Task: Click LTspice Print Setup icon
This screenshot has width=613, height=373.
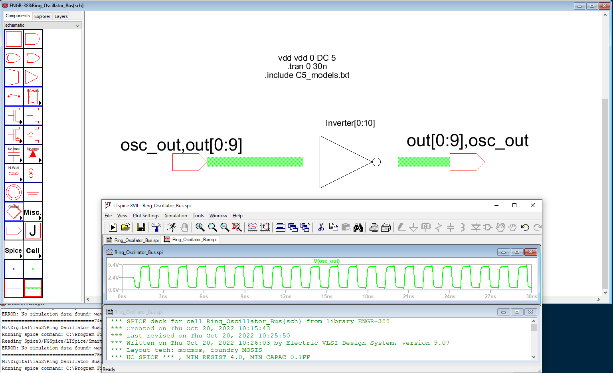Action: click(x=386, y=227)
